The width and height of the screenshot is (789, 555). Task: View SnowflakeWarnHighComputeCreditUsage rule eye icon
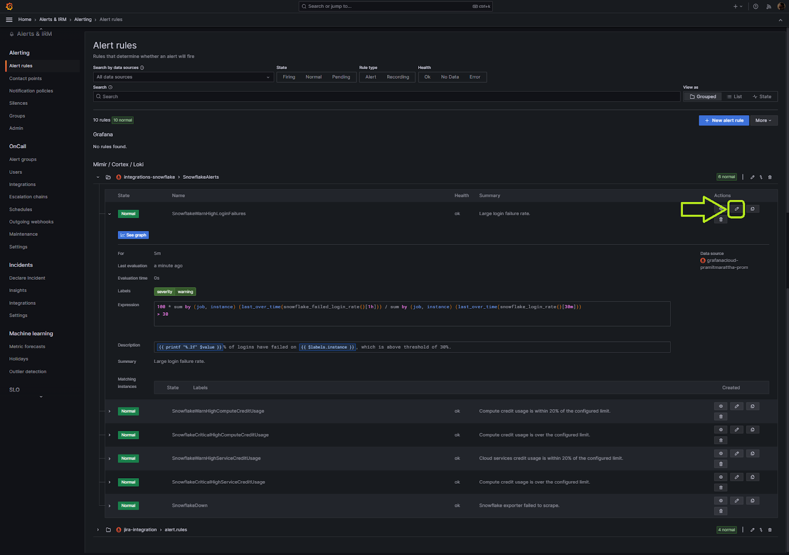tap(721, 406)
